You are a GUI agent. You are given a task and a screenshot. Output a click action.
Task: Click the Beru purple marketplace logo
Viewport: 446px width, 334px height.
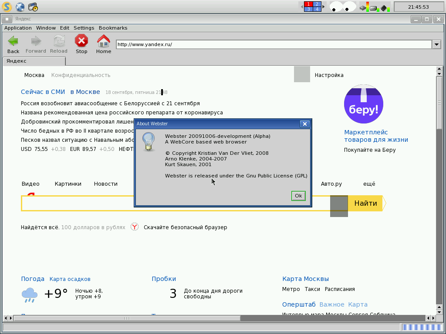(x=363, y=104)
